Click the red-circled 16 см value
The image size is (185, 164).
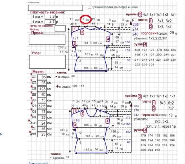coord(85,19)
